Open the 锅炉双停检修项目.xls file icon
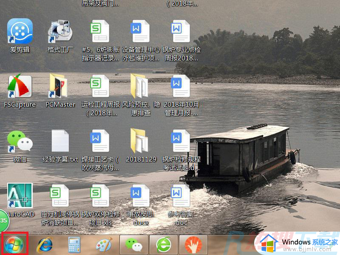Screen dimensions: 340x255 [x=100, y=195]
